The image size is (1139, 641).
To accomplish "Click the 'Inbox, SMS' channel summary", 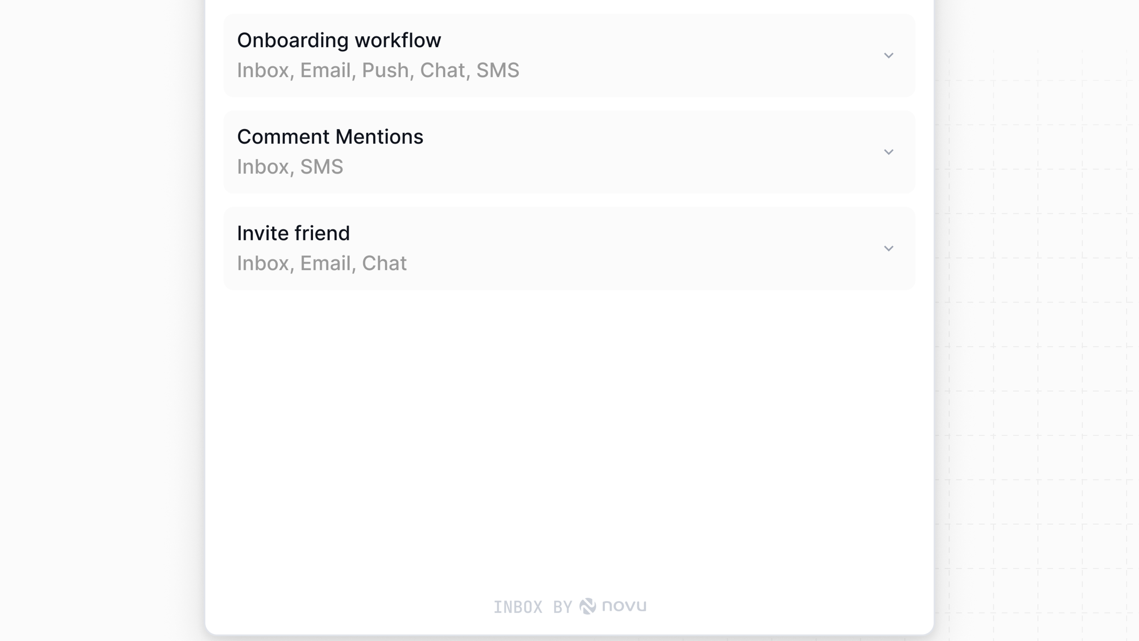I will point(290,166).
